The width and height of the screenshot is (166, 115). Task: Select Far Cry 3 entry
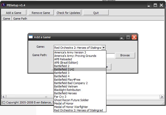click(80, 97)
